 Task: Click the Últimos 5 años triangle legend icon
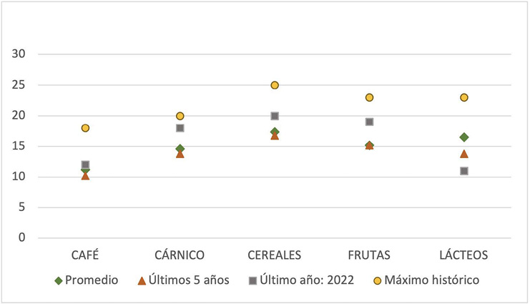tap(142, 280)
